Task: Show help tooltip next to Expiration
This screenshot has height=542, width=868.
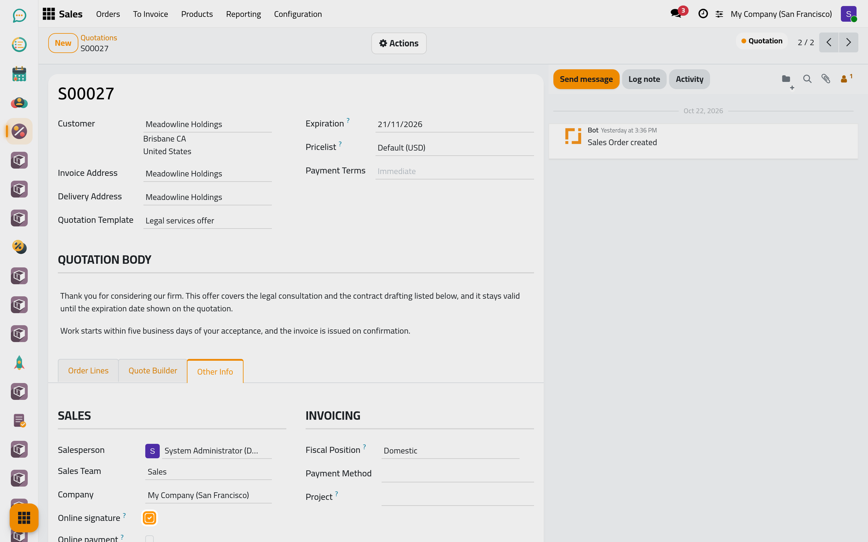Action: click(348, 120)
